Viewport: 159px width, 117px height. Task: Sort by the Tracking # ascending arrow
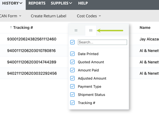tap(11, 28)
